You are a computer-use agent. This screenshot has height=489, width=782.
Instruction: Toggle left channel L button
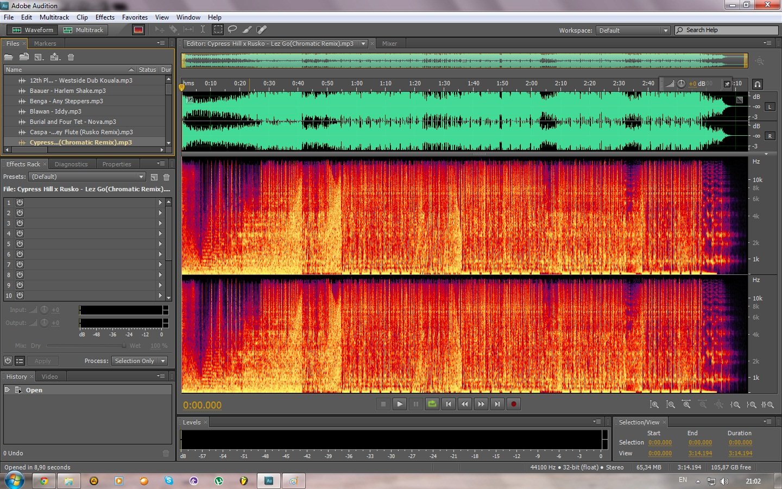tap(770, 106)
